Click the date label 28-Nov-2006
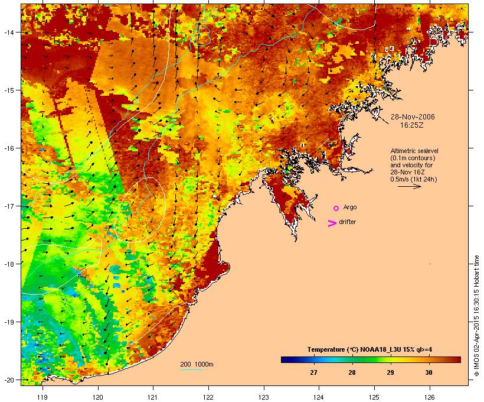Screen dimensions: 484x402 [413, 117]
